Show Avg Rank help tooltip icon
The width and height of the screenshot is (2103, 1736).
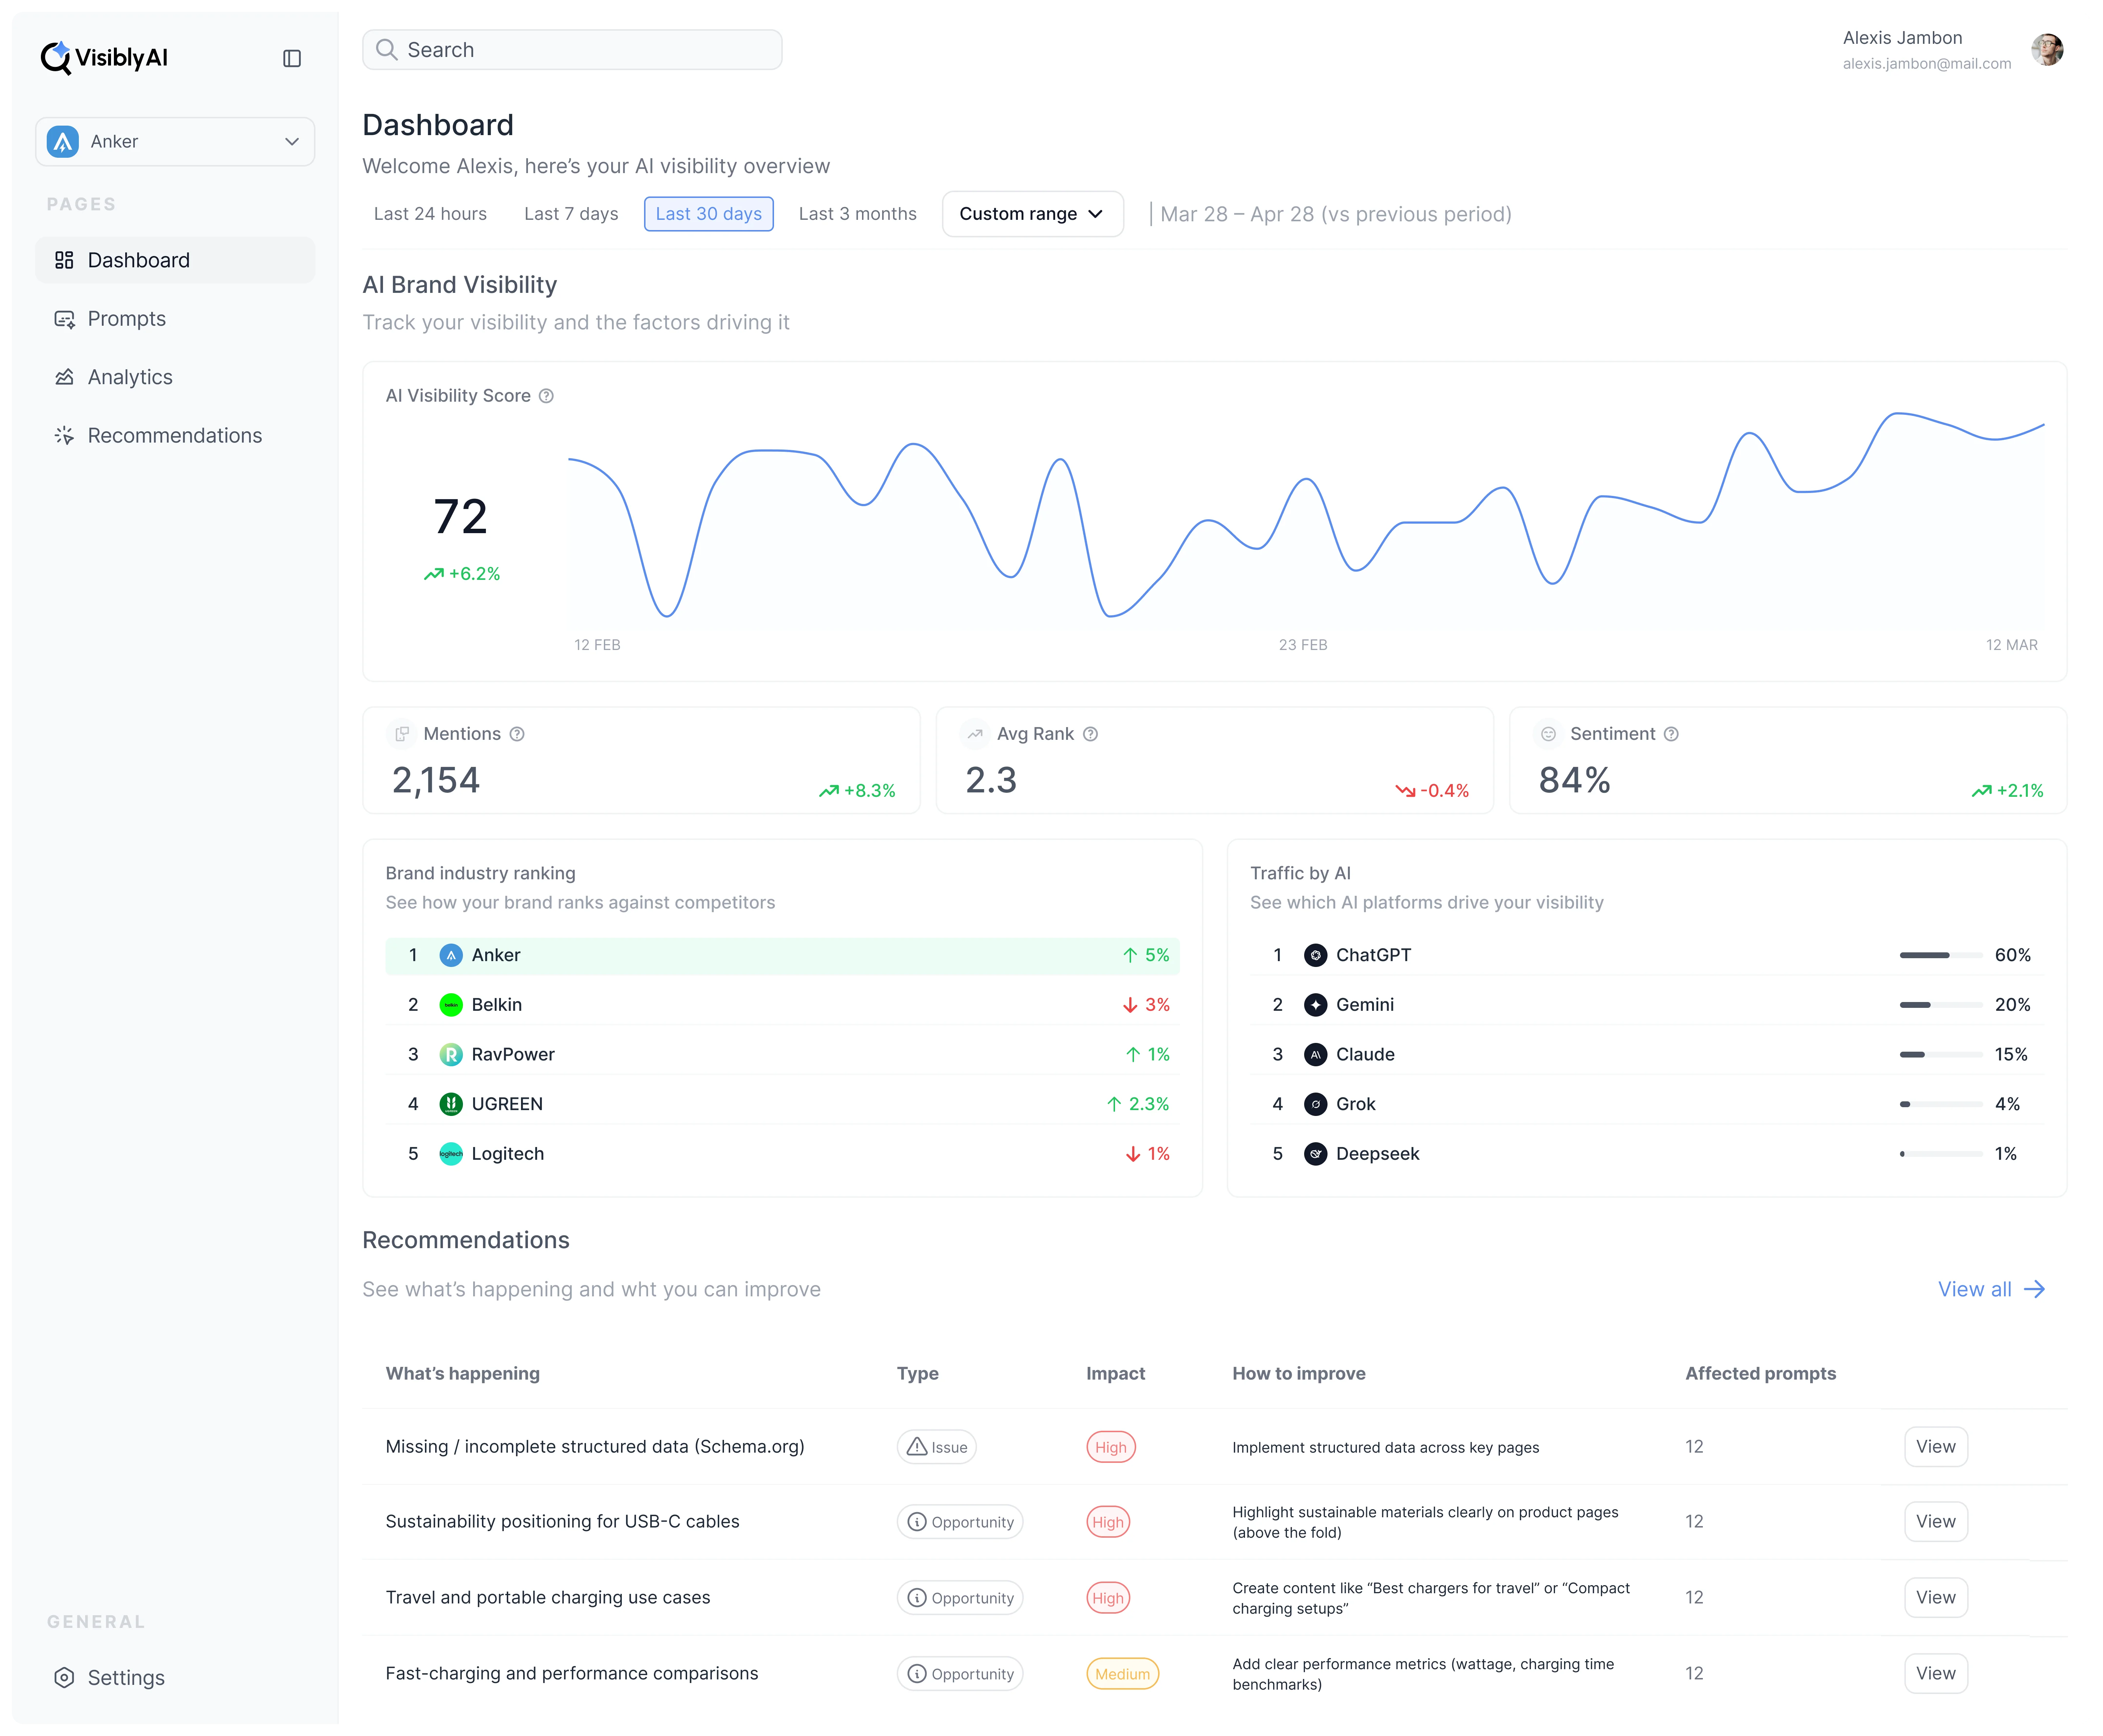(1090, 734)
